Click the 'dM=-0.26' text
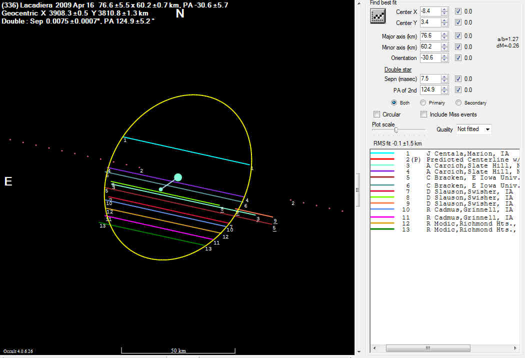Image resolution: width=525 pixels, height=358 pixels. [x=507, y=45]
